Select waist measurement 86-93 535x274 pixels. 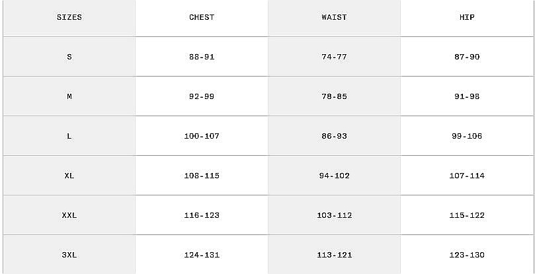334,136
